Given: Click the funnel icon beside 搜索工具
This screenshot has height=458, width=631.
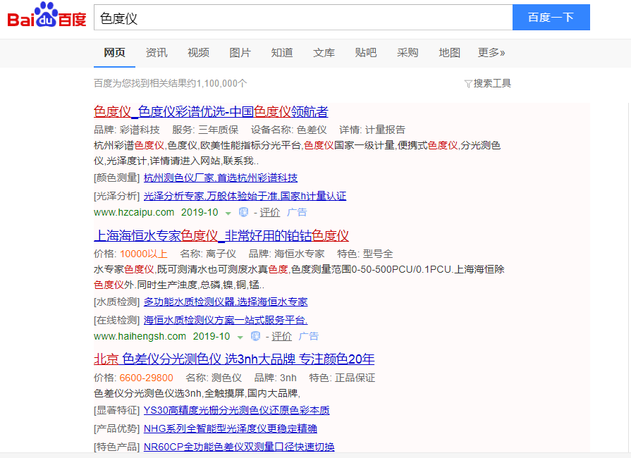Looking at the screenshot, I should [468, 84].
